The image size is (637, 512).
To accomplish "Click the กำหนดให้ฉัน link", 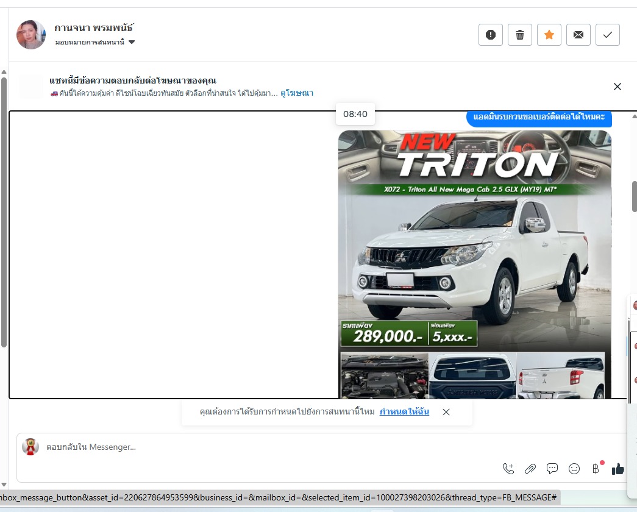I will [404, 411].
